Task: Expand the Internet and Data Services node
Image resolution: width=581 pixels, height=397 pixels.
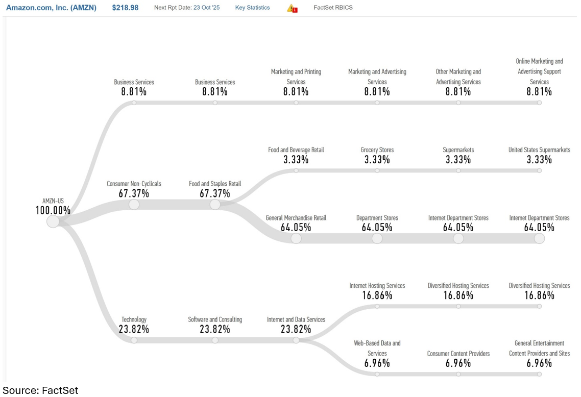Action: pyautogui.click(x=296, y=340)
